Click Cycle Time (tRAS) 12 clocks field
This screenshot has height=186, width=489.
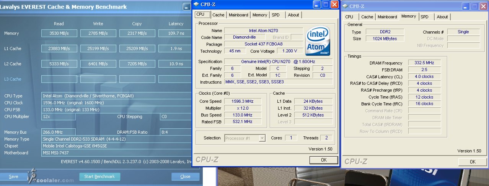pyautogui.click(x=425, y=97)
